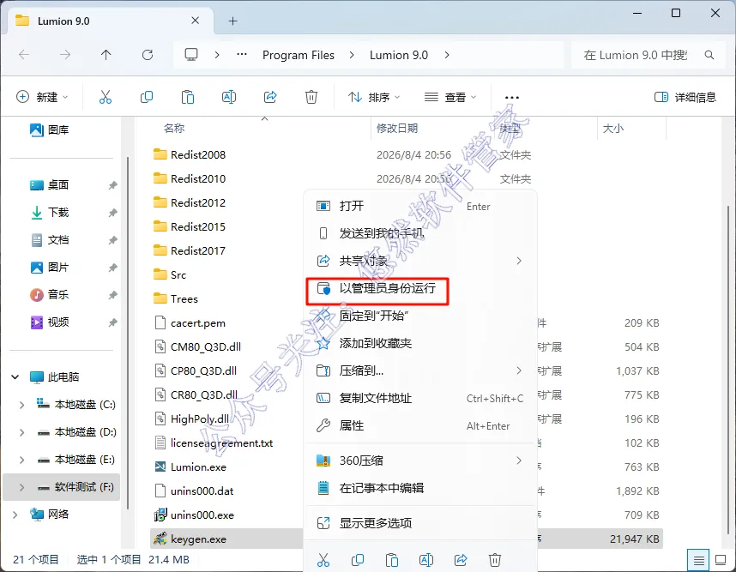Click Paste icon at context menu bottom
The height and width of the screenshot is (572, 736).
pyautogui.click(x=392, y=560)
